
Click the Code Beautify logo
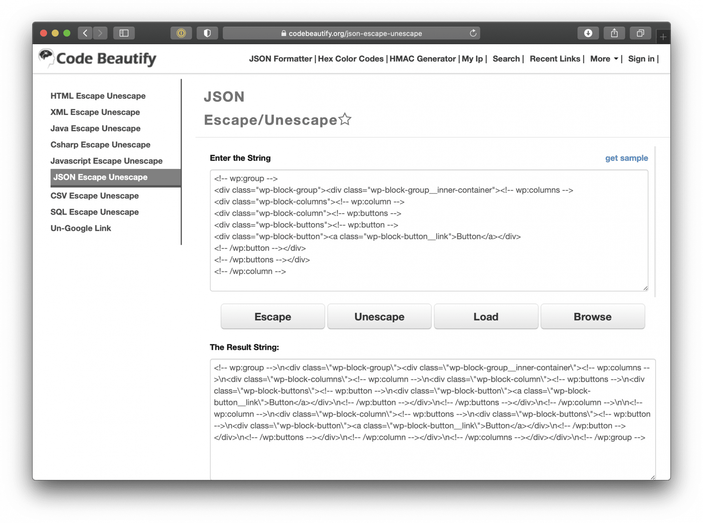click(98, 58)
